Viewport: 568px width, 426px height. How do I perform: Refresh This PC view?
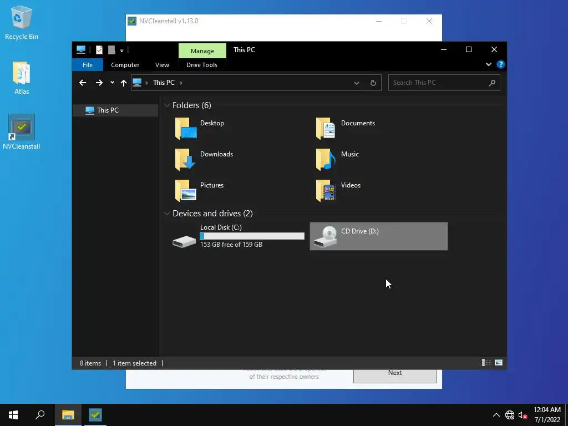click(x=373, y=83)
